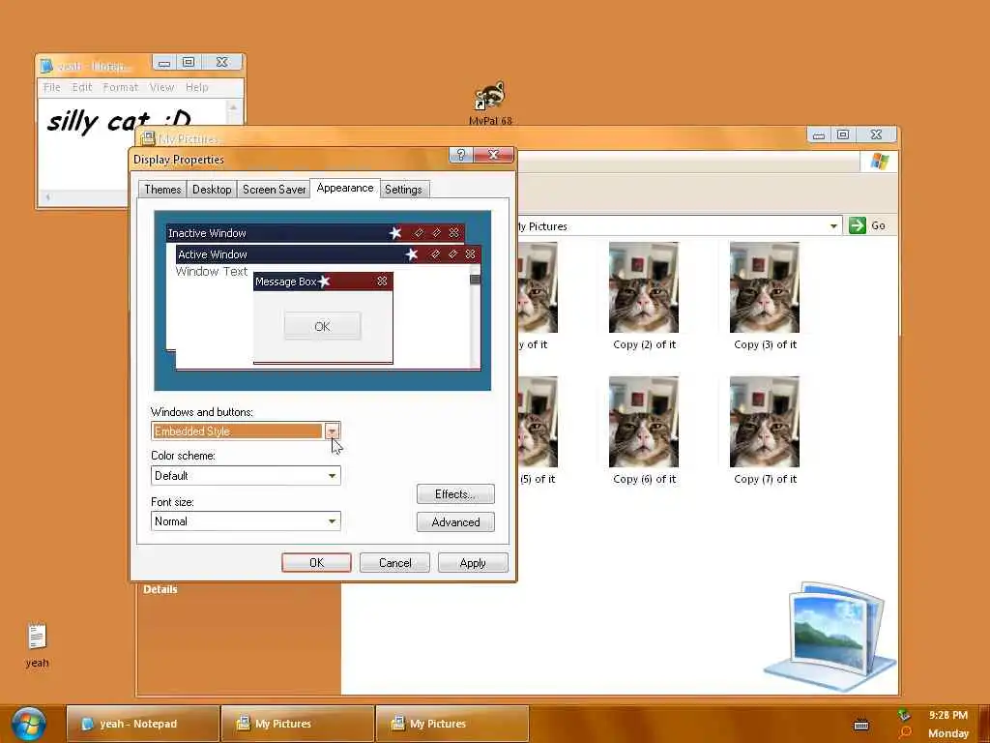Click the Details panel header in My Pictures
The height and width of the screenshot is (743, 990).
(x=160, y=589)
